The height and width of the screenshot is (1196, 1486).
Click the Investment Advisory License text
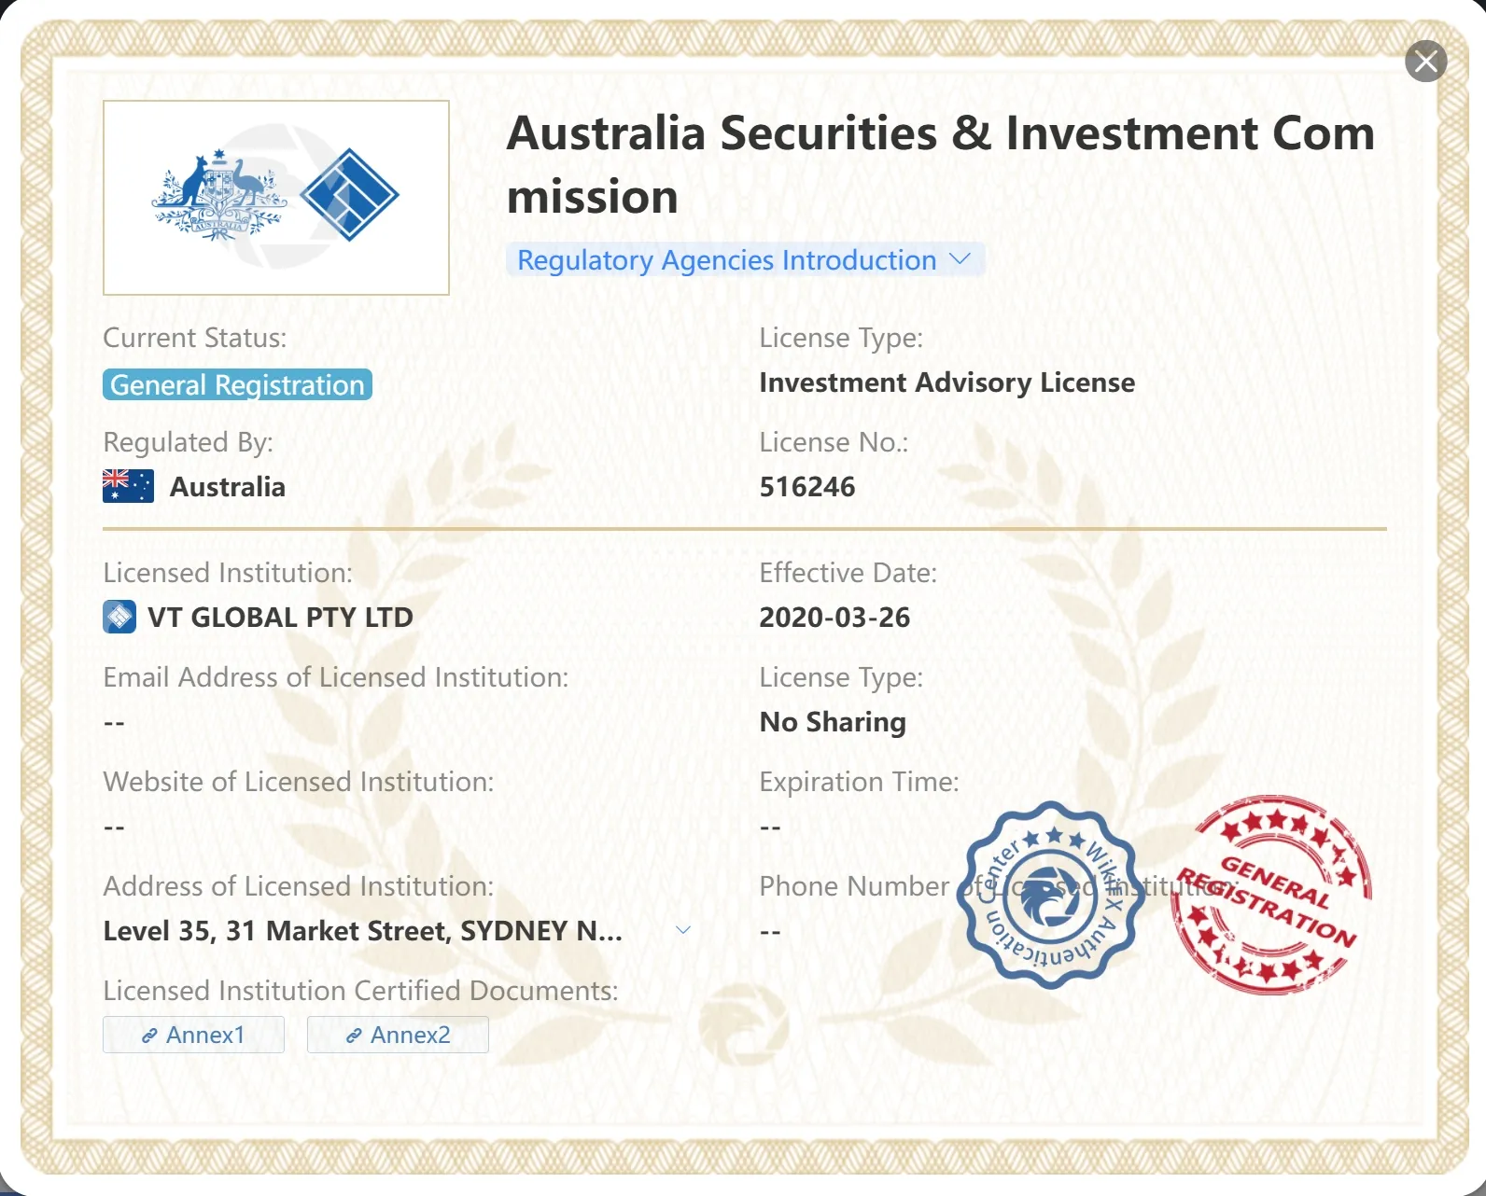(x=947, y=382)
